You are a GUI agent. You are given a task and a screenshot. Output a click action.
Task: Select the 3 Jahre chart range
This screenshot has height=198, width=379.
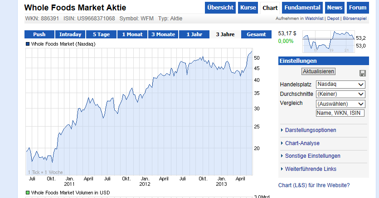225,34
